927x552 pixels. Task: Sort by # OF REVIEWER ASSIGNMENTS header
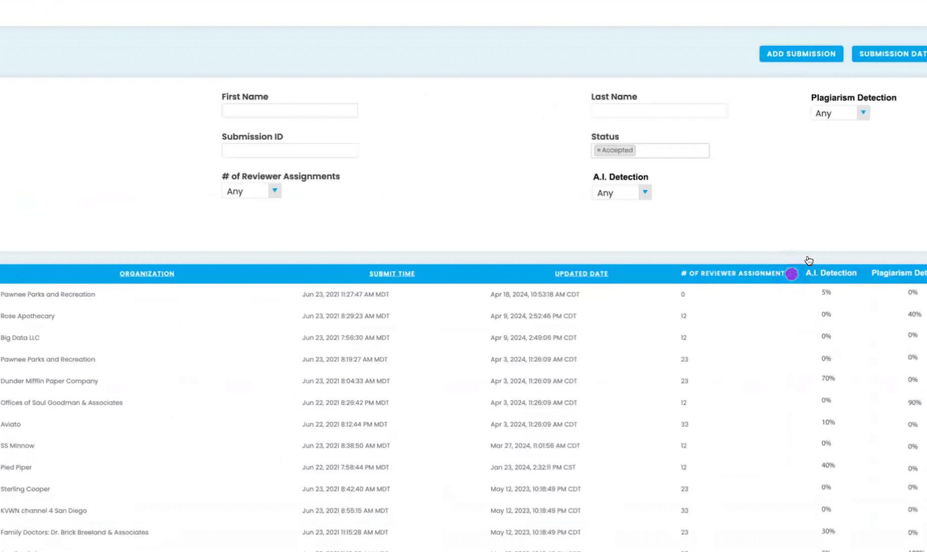[734, 273]
